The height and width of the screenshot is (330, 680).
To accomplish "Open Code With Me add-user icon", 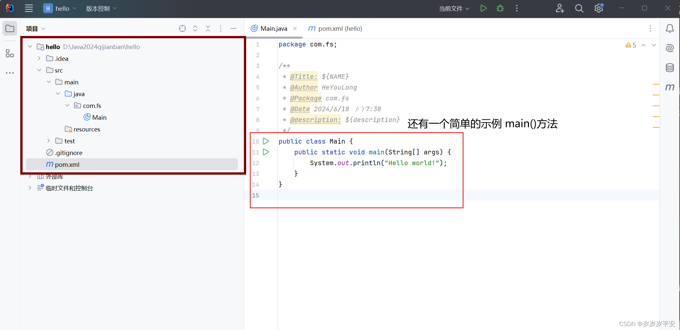I will 560,8.
